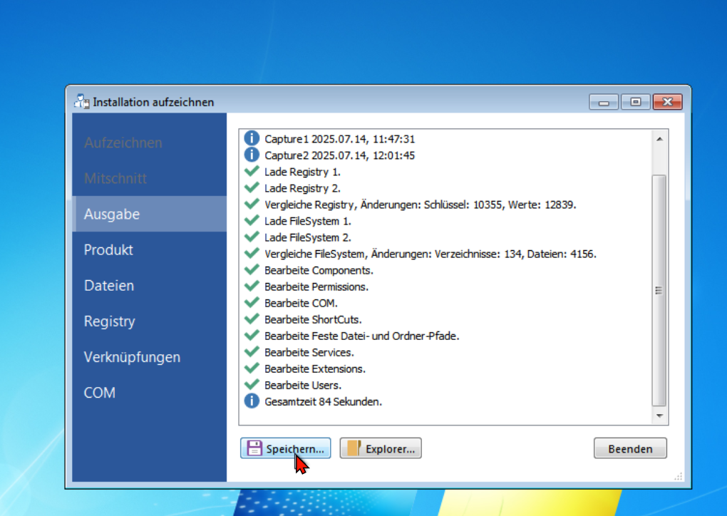
Task: Select the text 'Bearbeite COM.'
Action: [301, 303]
